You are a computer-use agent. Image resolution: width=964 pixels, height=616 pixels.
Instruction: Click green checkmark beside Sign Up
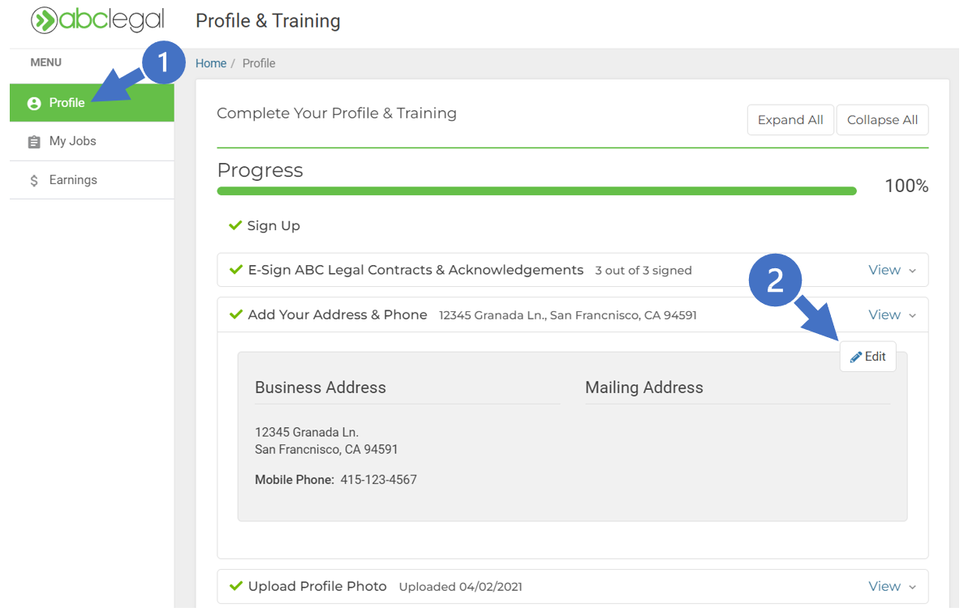click(x=235, y=225)
